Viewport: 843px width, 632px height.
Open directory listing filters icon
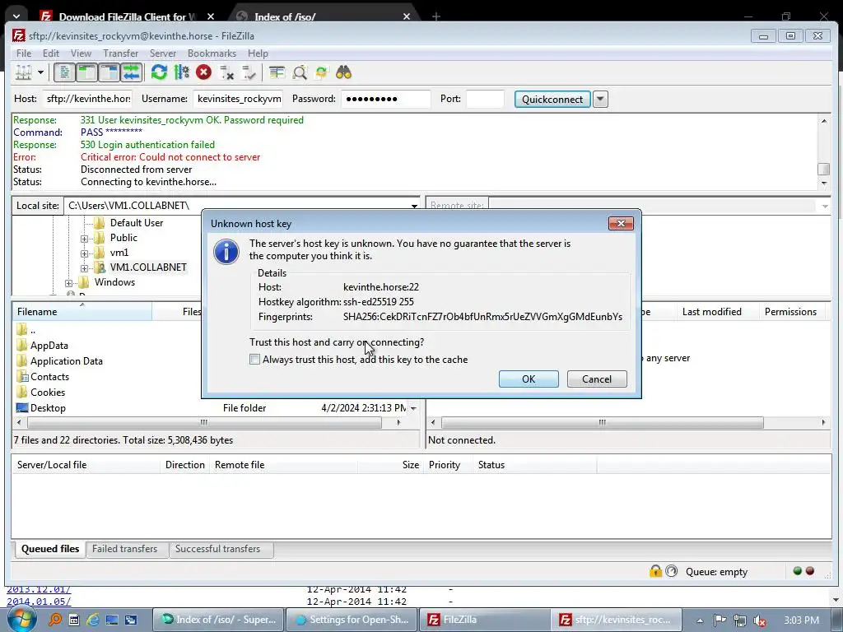point(277,72)
